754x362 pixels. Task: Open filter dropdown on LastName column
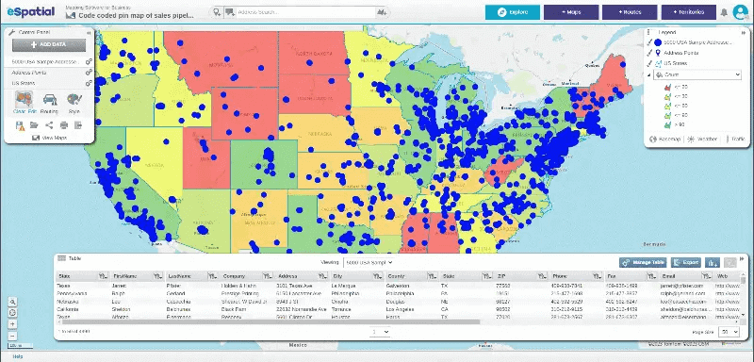tap(212, 276)
